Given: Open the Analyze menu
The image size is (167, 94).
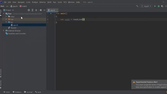Looking at the screenshot, I should [x=35, y=2].
